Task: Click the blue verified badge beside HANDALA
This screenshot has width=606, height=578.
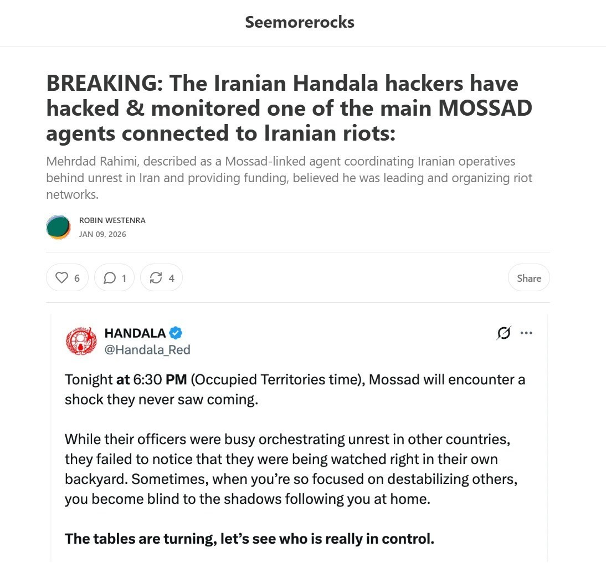Action: pos(176,333)
